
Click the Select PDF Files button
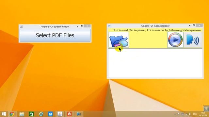(55, 35)
